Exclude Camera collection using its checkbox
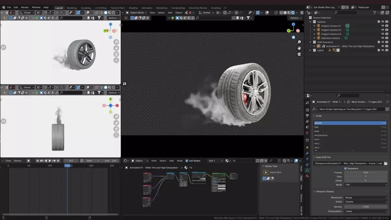 379,22
